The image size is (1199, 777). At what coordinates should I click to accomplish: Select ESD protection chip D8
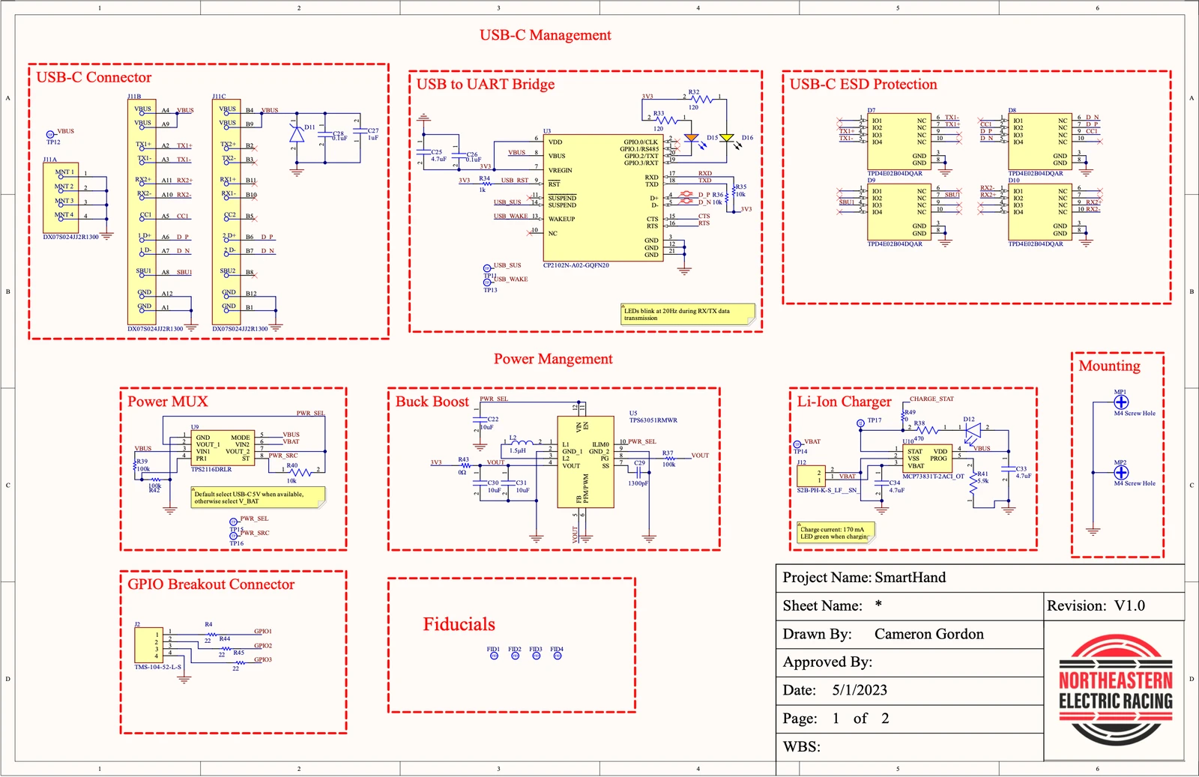1039,142
